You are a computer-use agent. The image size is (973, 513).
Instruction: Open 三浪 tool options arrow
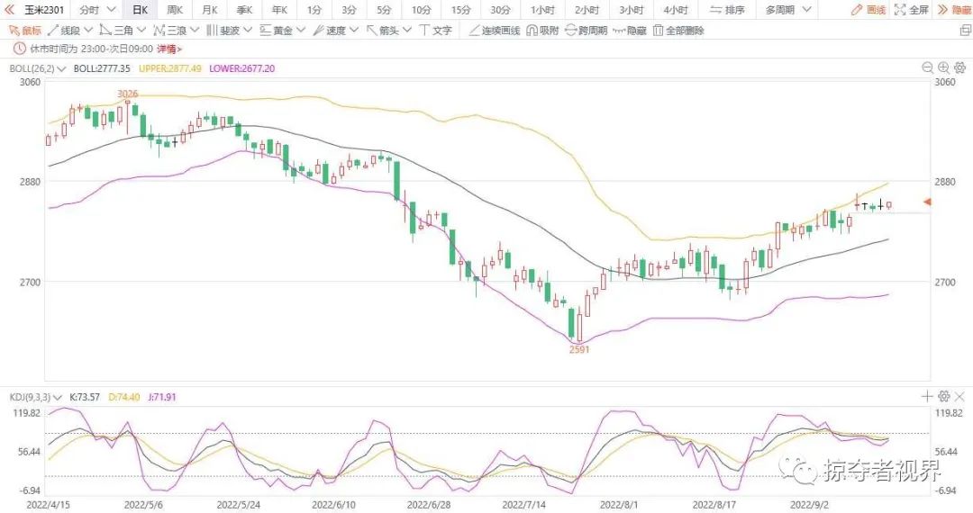[x=195, y=30]
